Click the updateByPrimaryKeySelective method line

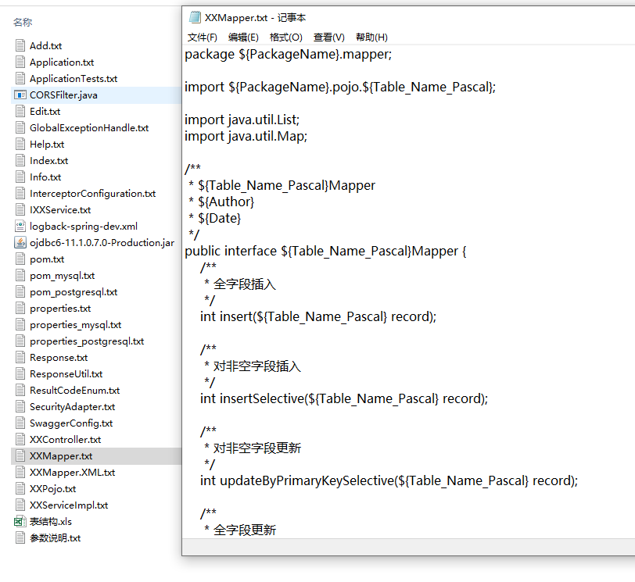389,481
